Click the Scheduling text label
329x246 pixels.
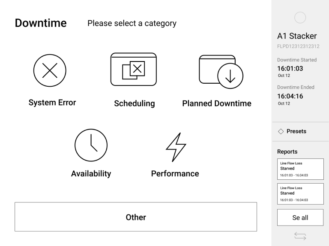click(135, 103)
